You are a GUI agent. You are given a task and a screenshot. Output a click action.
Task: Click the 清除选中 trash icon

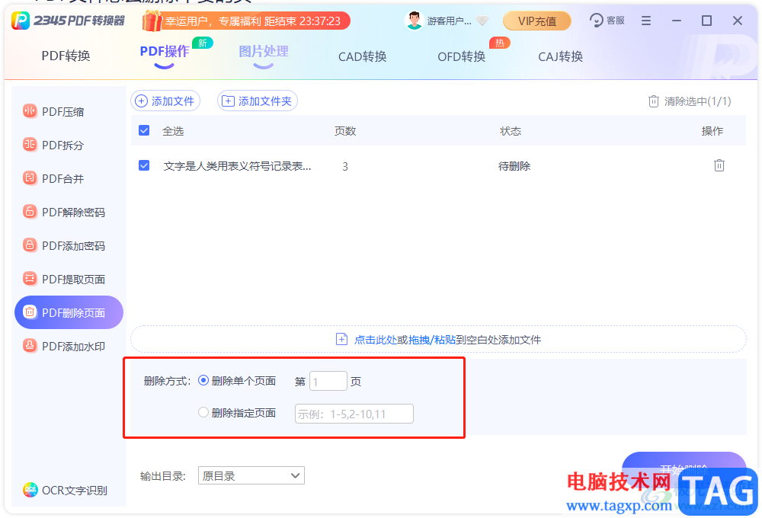click(654, 101)
